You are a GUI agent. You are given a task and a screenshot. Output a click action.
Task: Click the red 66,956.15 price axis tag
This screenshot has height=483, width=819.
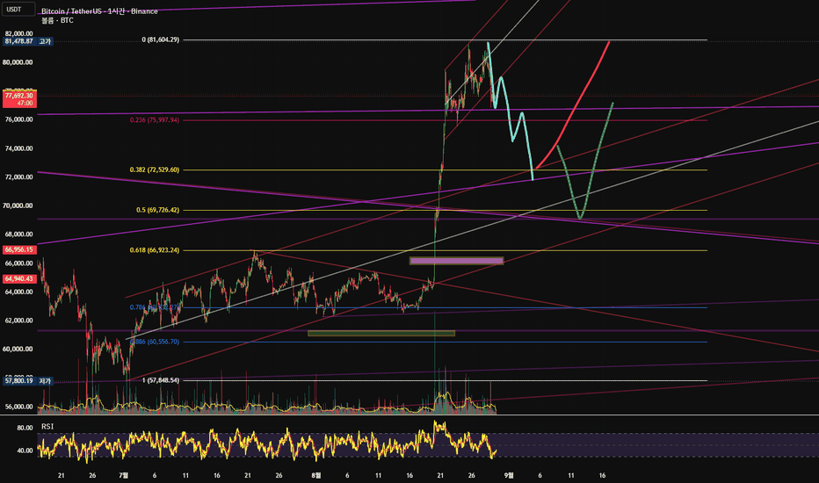[x=19, y=250]
